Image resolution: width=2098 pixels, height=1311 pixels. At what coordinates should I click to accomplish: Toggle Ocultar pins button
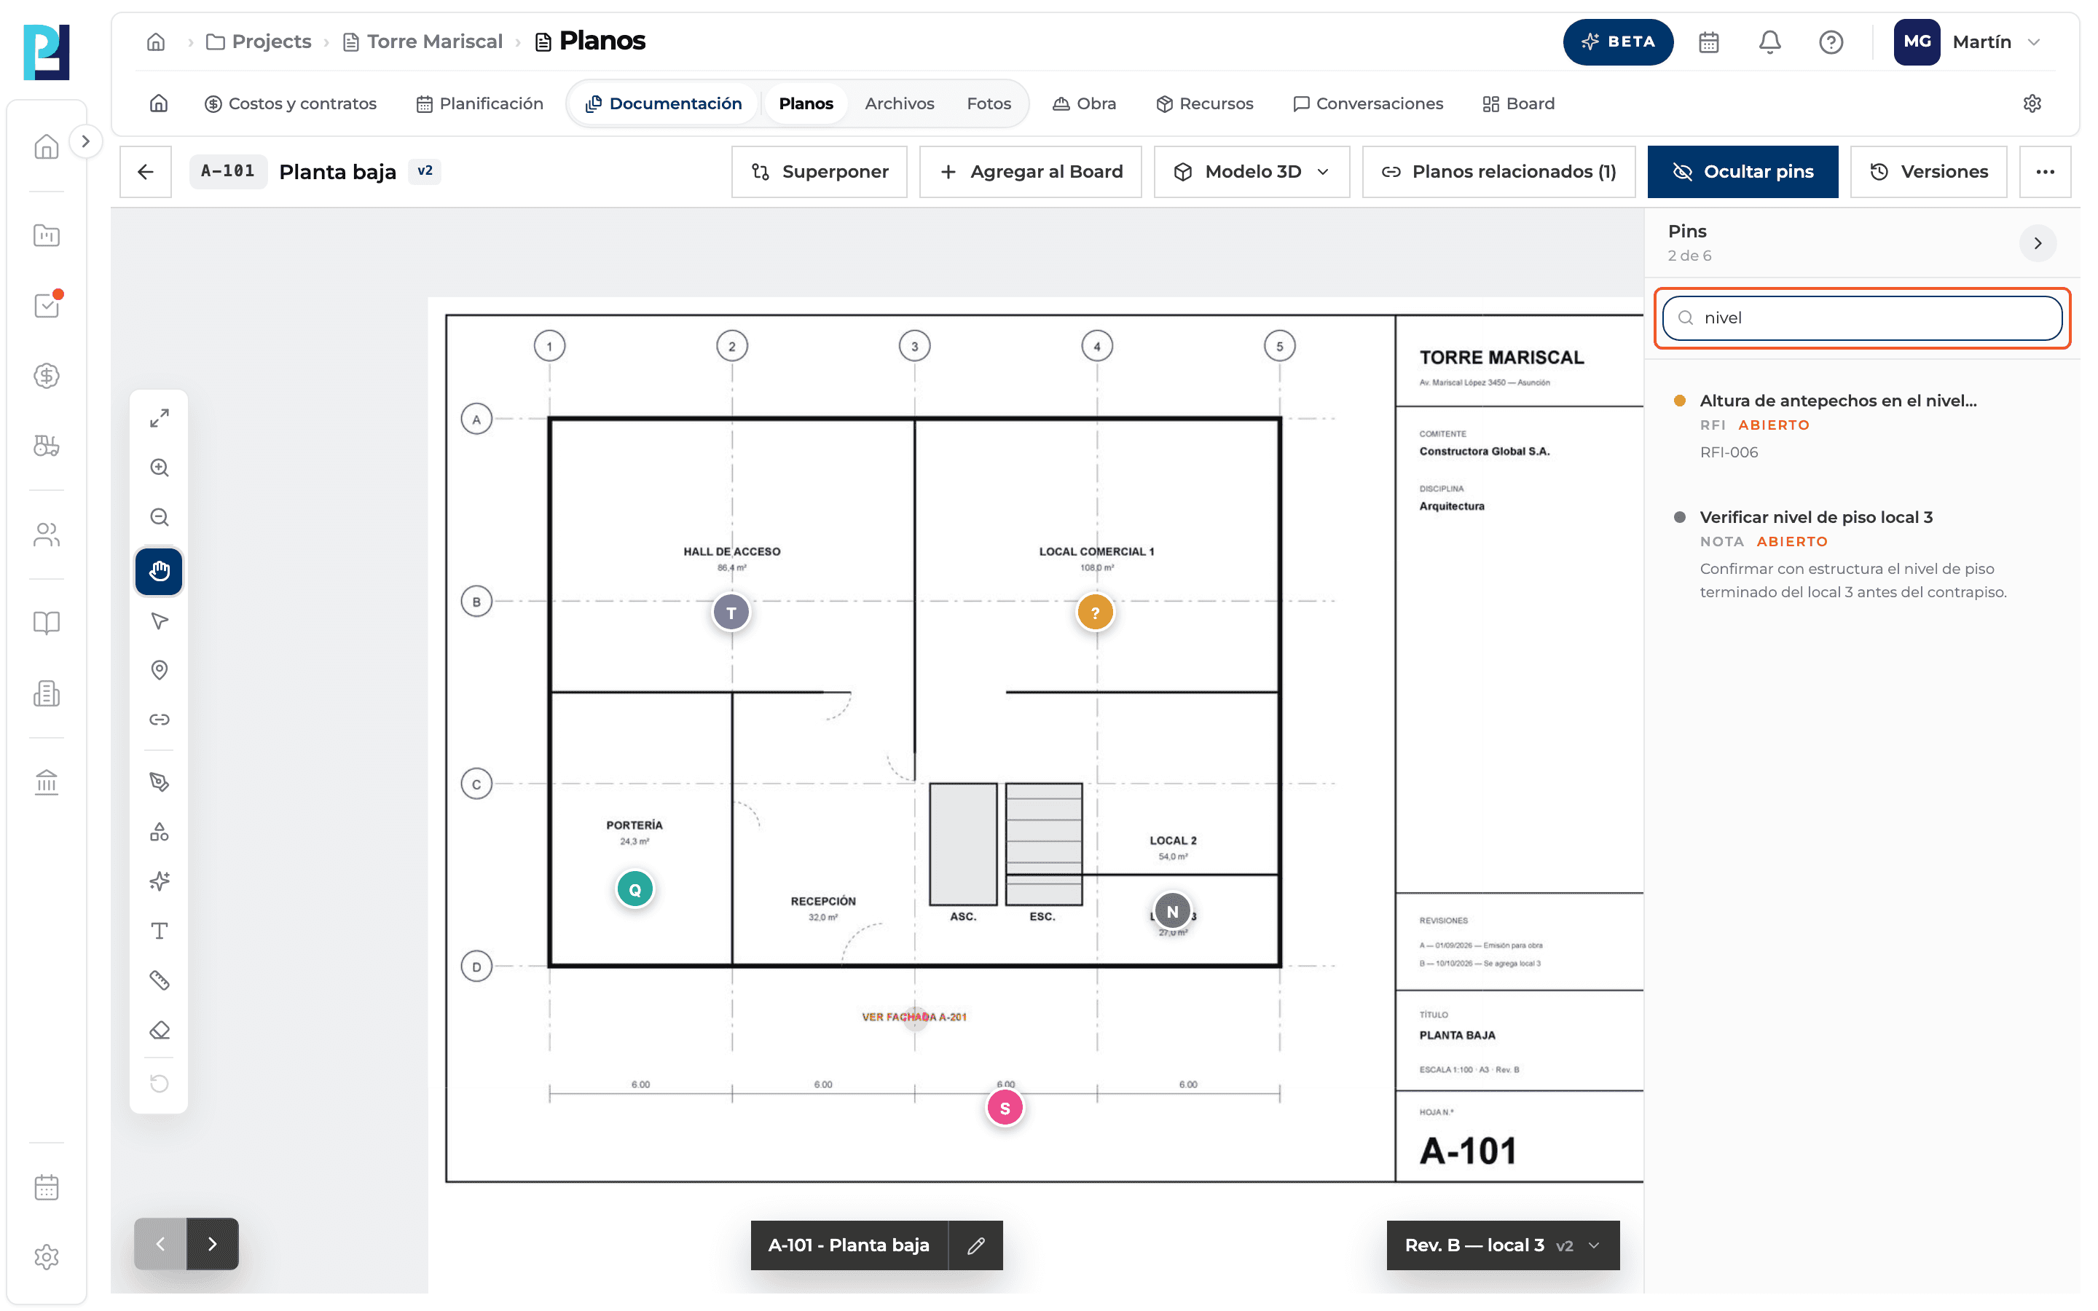click(x=1742, y=172)
